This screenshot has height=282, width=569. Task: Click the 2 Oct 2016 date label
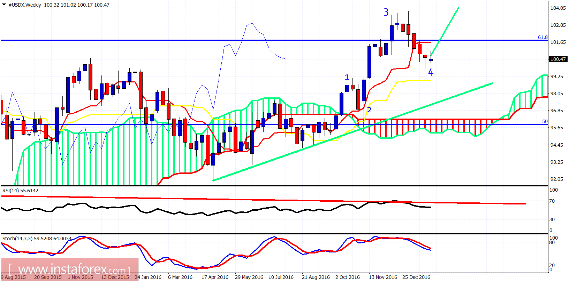coord(348,277)
